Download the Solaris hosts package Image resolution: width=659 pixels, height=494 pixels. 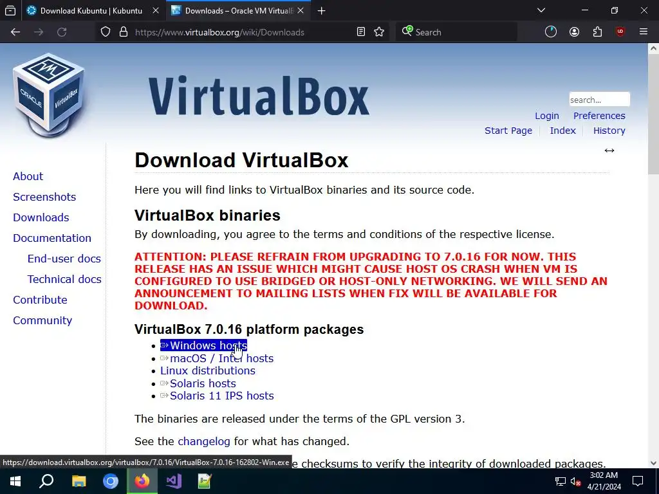(x=198, y=383)
